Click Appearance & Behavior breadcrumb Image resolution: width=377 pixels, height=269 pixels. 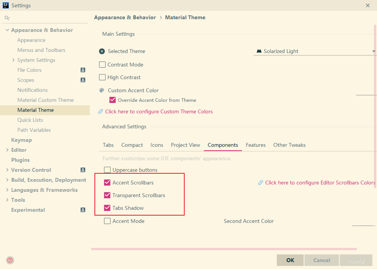pyautogui.click(x=125, y=17)
